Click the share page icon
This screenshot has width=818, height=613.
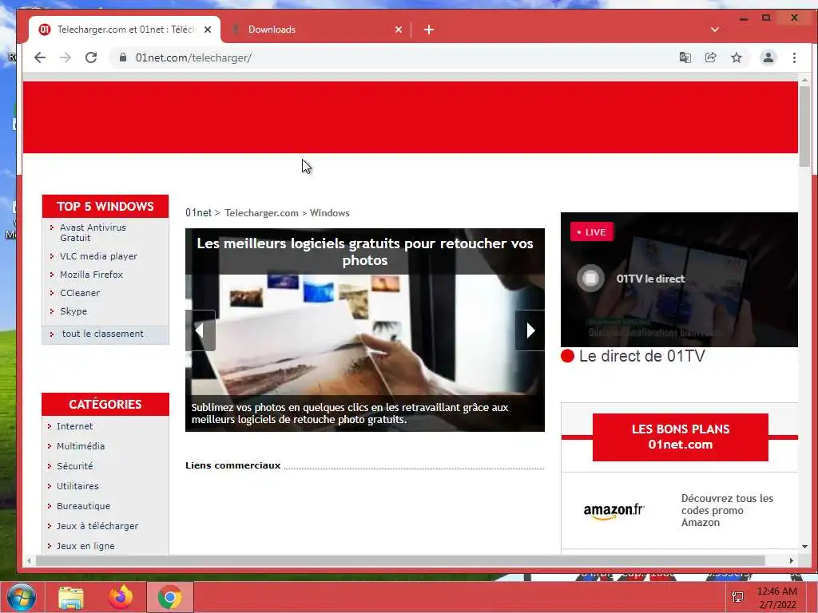pos(710,57)
